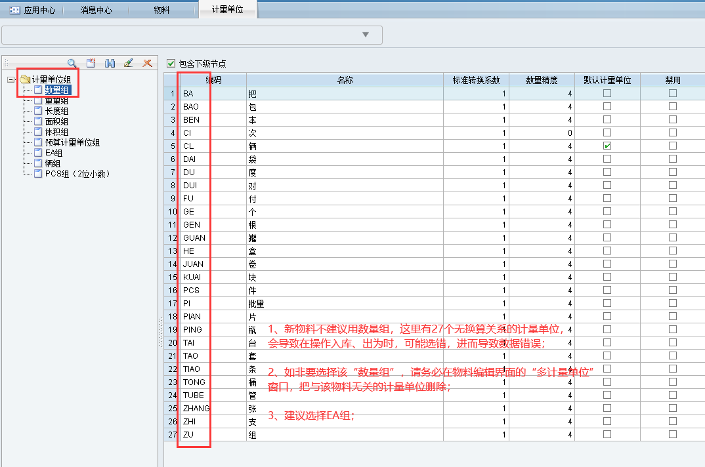Viewport: 705px width, 467px height.
Task: Click the 编码 column header
Action: (x=213, y=80)
